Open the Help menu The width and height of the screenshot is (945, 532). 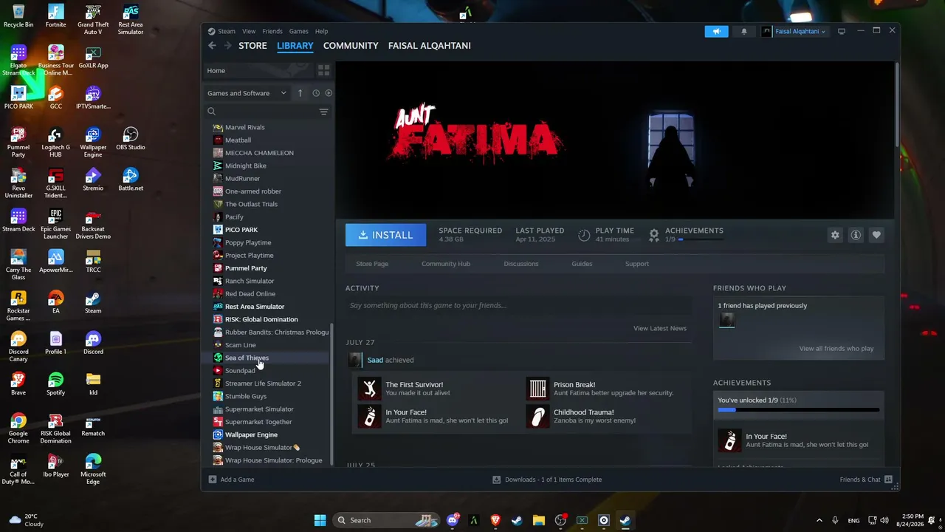(x=321, y=31)
